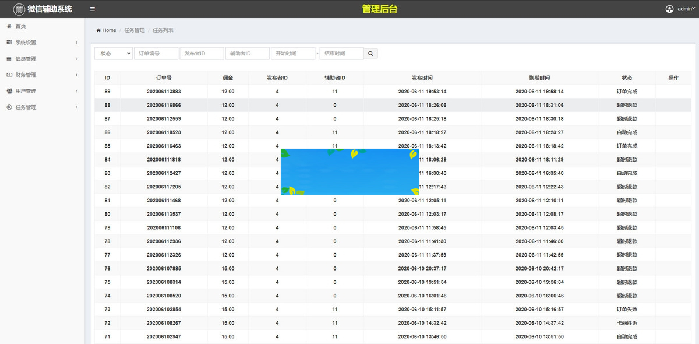Click the 用户管理 sidebar icon

click(x=9, y=91)
